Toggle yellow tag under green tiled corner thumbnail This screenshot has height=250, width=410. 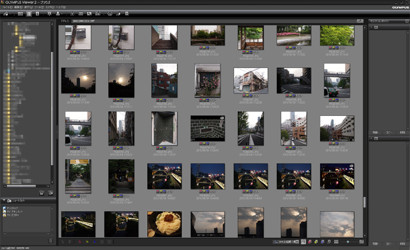click(x=161, y=148)
